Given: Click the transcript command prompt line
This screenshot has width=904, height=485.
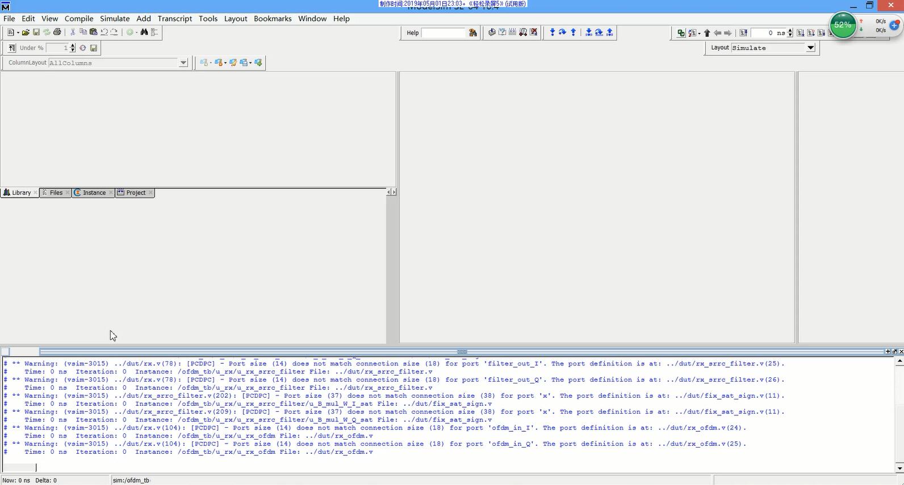Looking at the screenshot, I should tap(447, 467).
